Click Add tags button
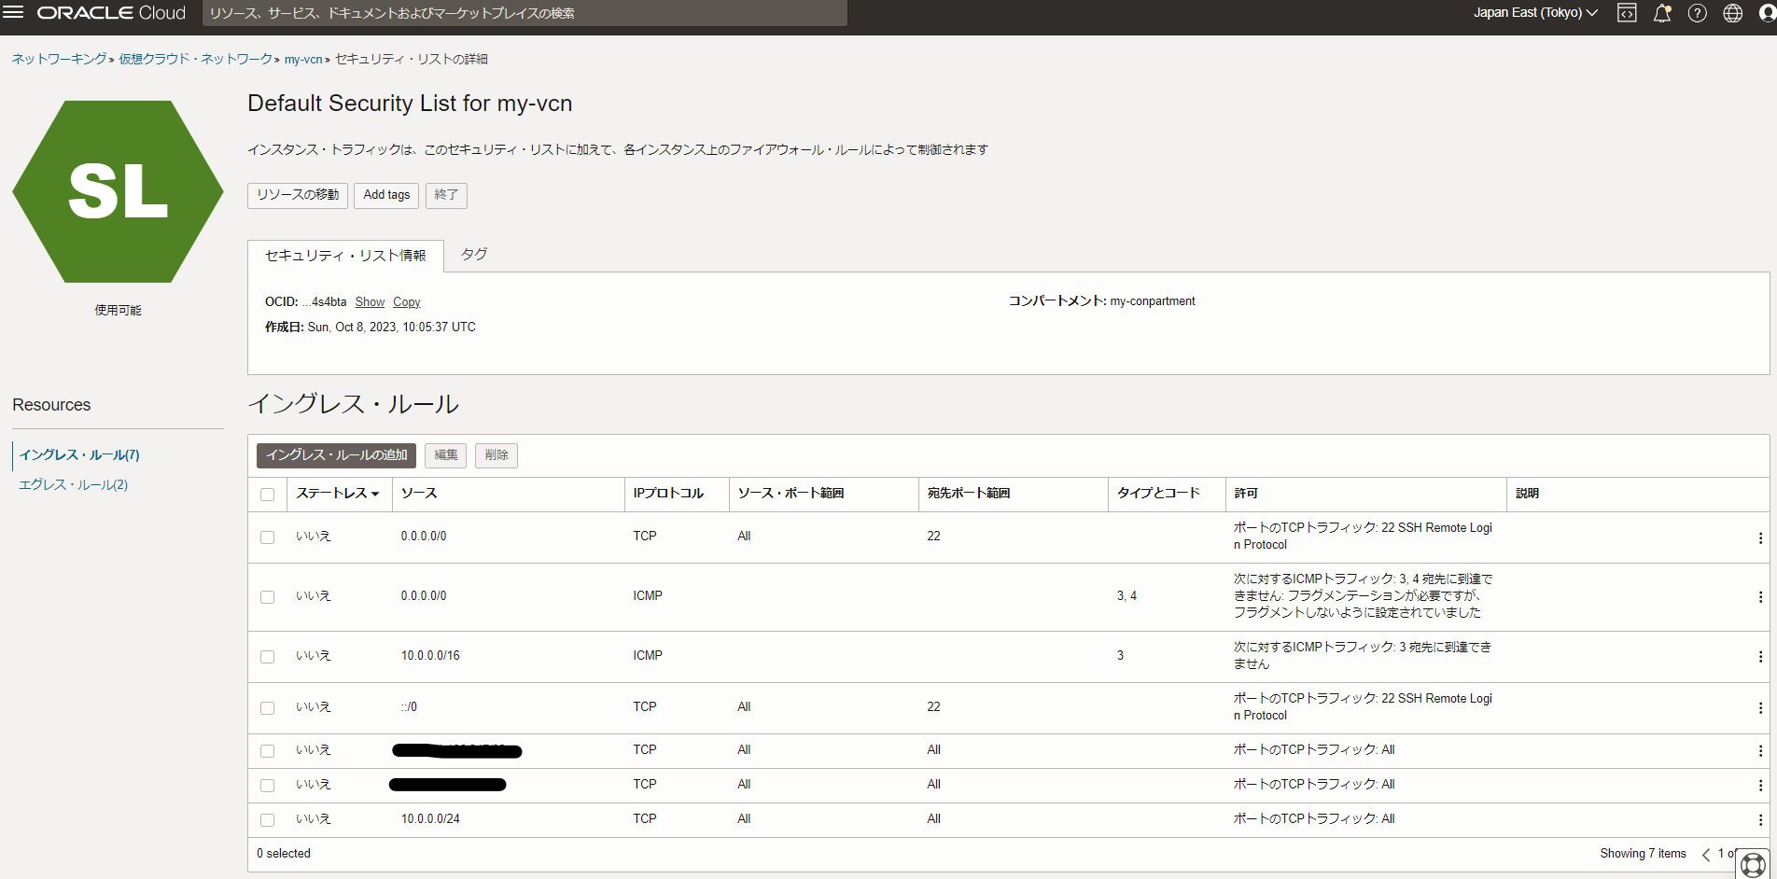Image resolution: width=1777 pixels, height=879 pixels. click(386, 195)
